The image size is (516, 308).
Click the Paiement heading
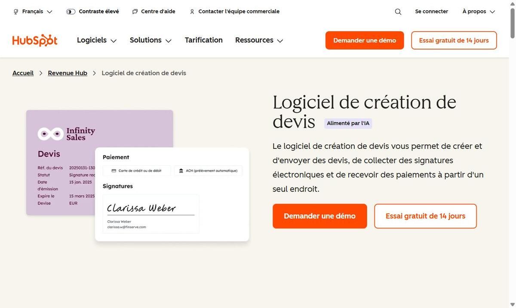coord(116,157)
